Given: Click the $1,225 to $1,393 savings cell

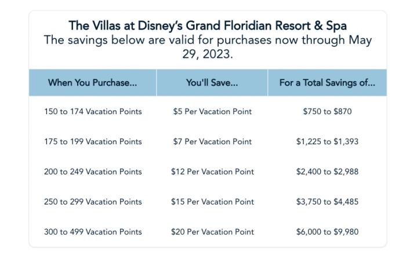Looking at the screenshot, I should [x=327, y=142].
